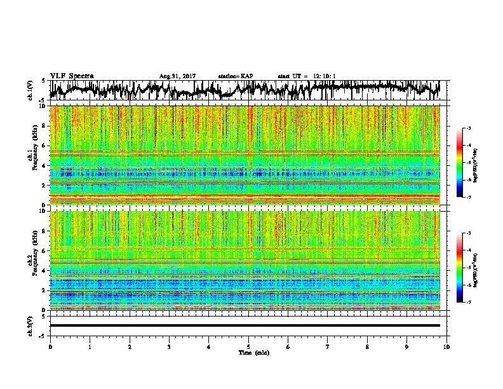Click the date text "Aug.31, 2017"
Screen dimensions: 503x389
click(177, 76)
